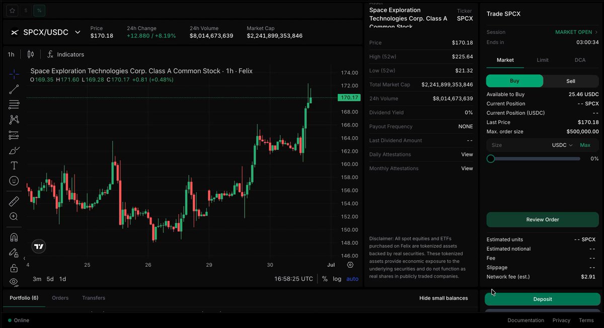Click the Online status indicator
Image resolution: width=604 pixels, height=328 pixels.
click(19, 320)
